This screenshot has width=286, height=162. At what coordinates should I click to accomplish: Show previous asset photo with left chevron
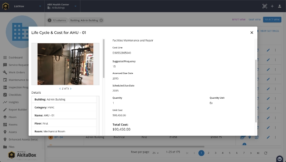pos(60,88)
